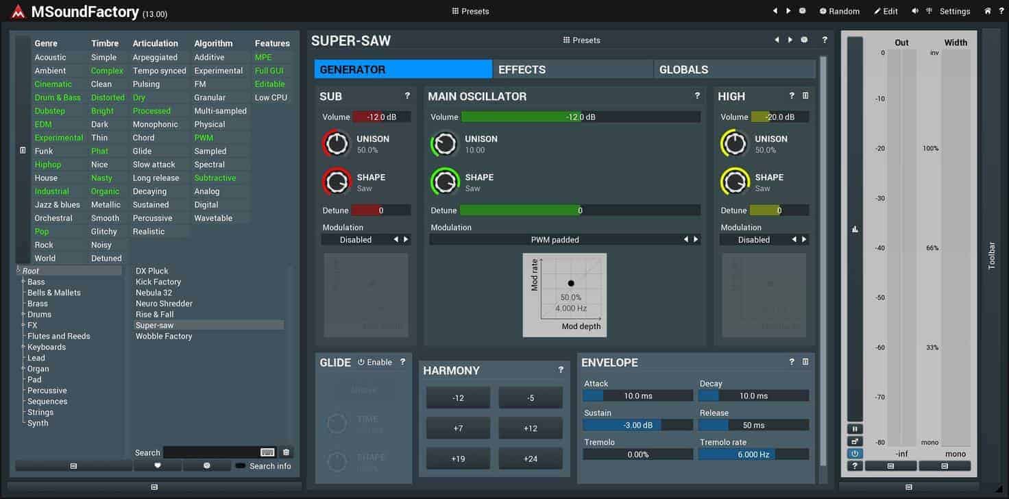Viewport: 1009px width, 499px height.
Task: Open Main Oscillator PWM padded modulation dropdown
Action: coord(565,240)
